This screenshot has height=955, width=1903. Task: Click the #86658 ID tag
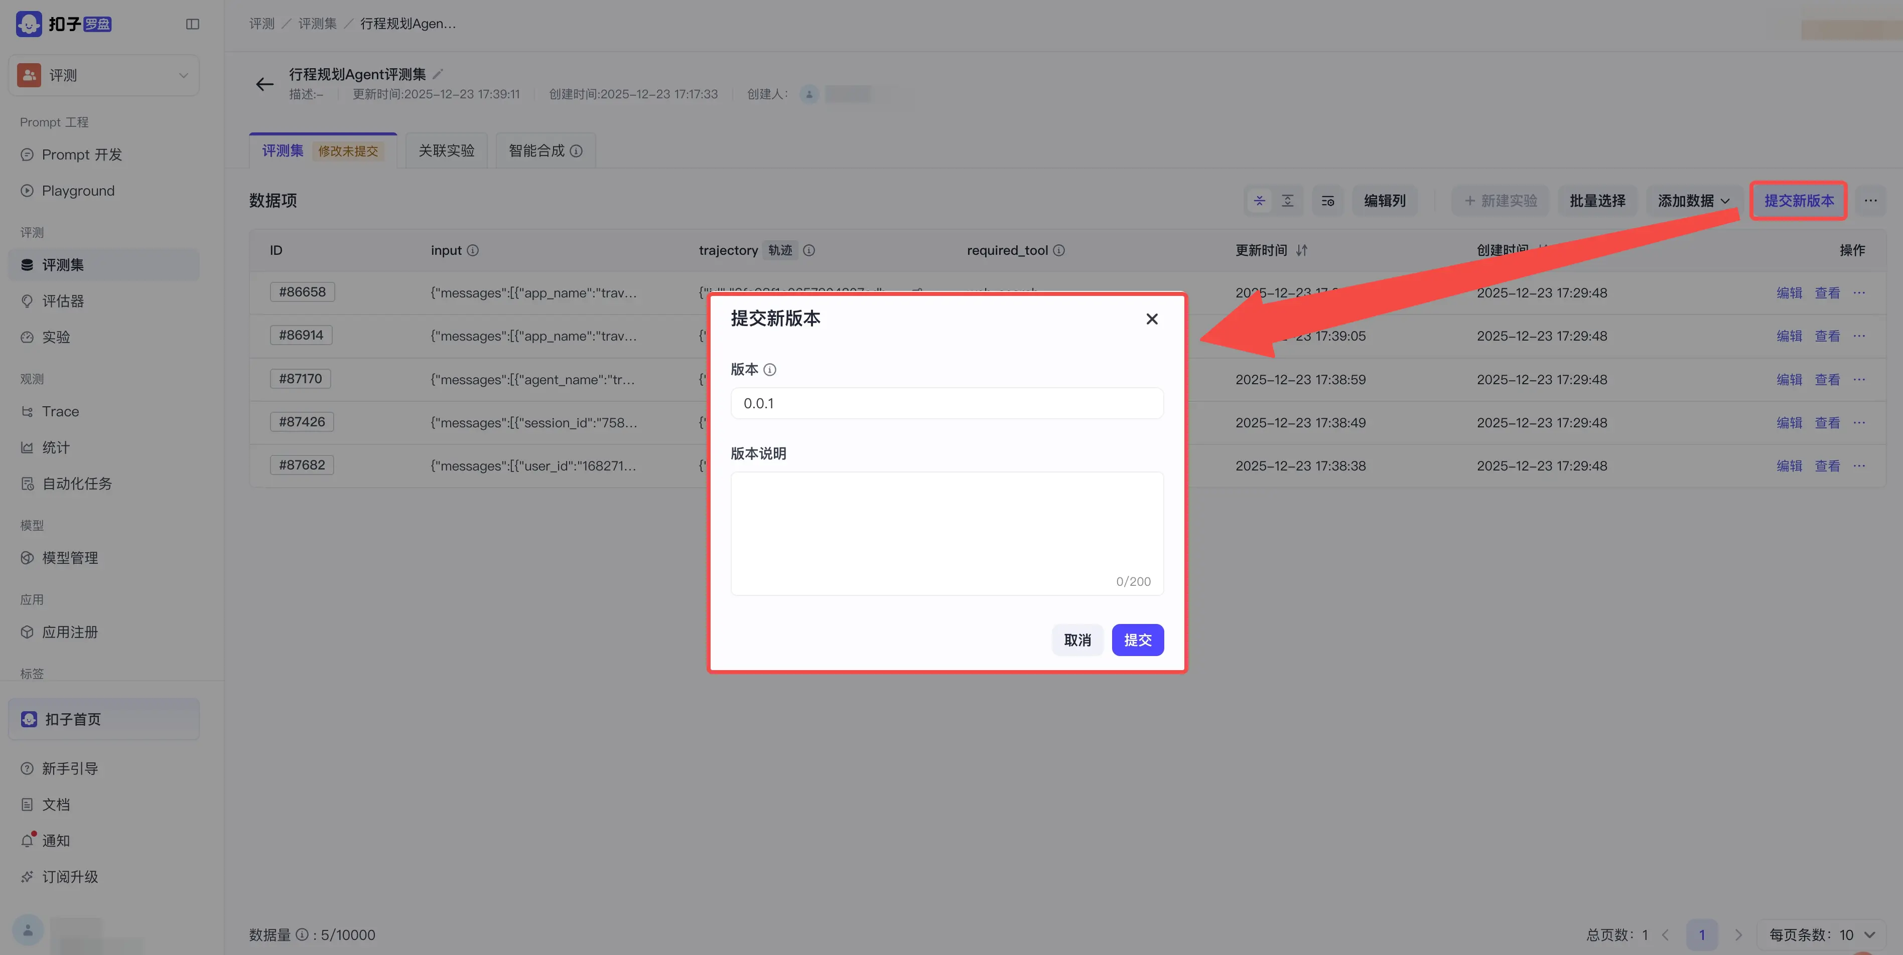[302, 292]
